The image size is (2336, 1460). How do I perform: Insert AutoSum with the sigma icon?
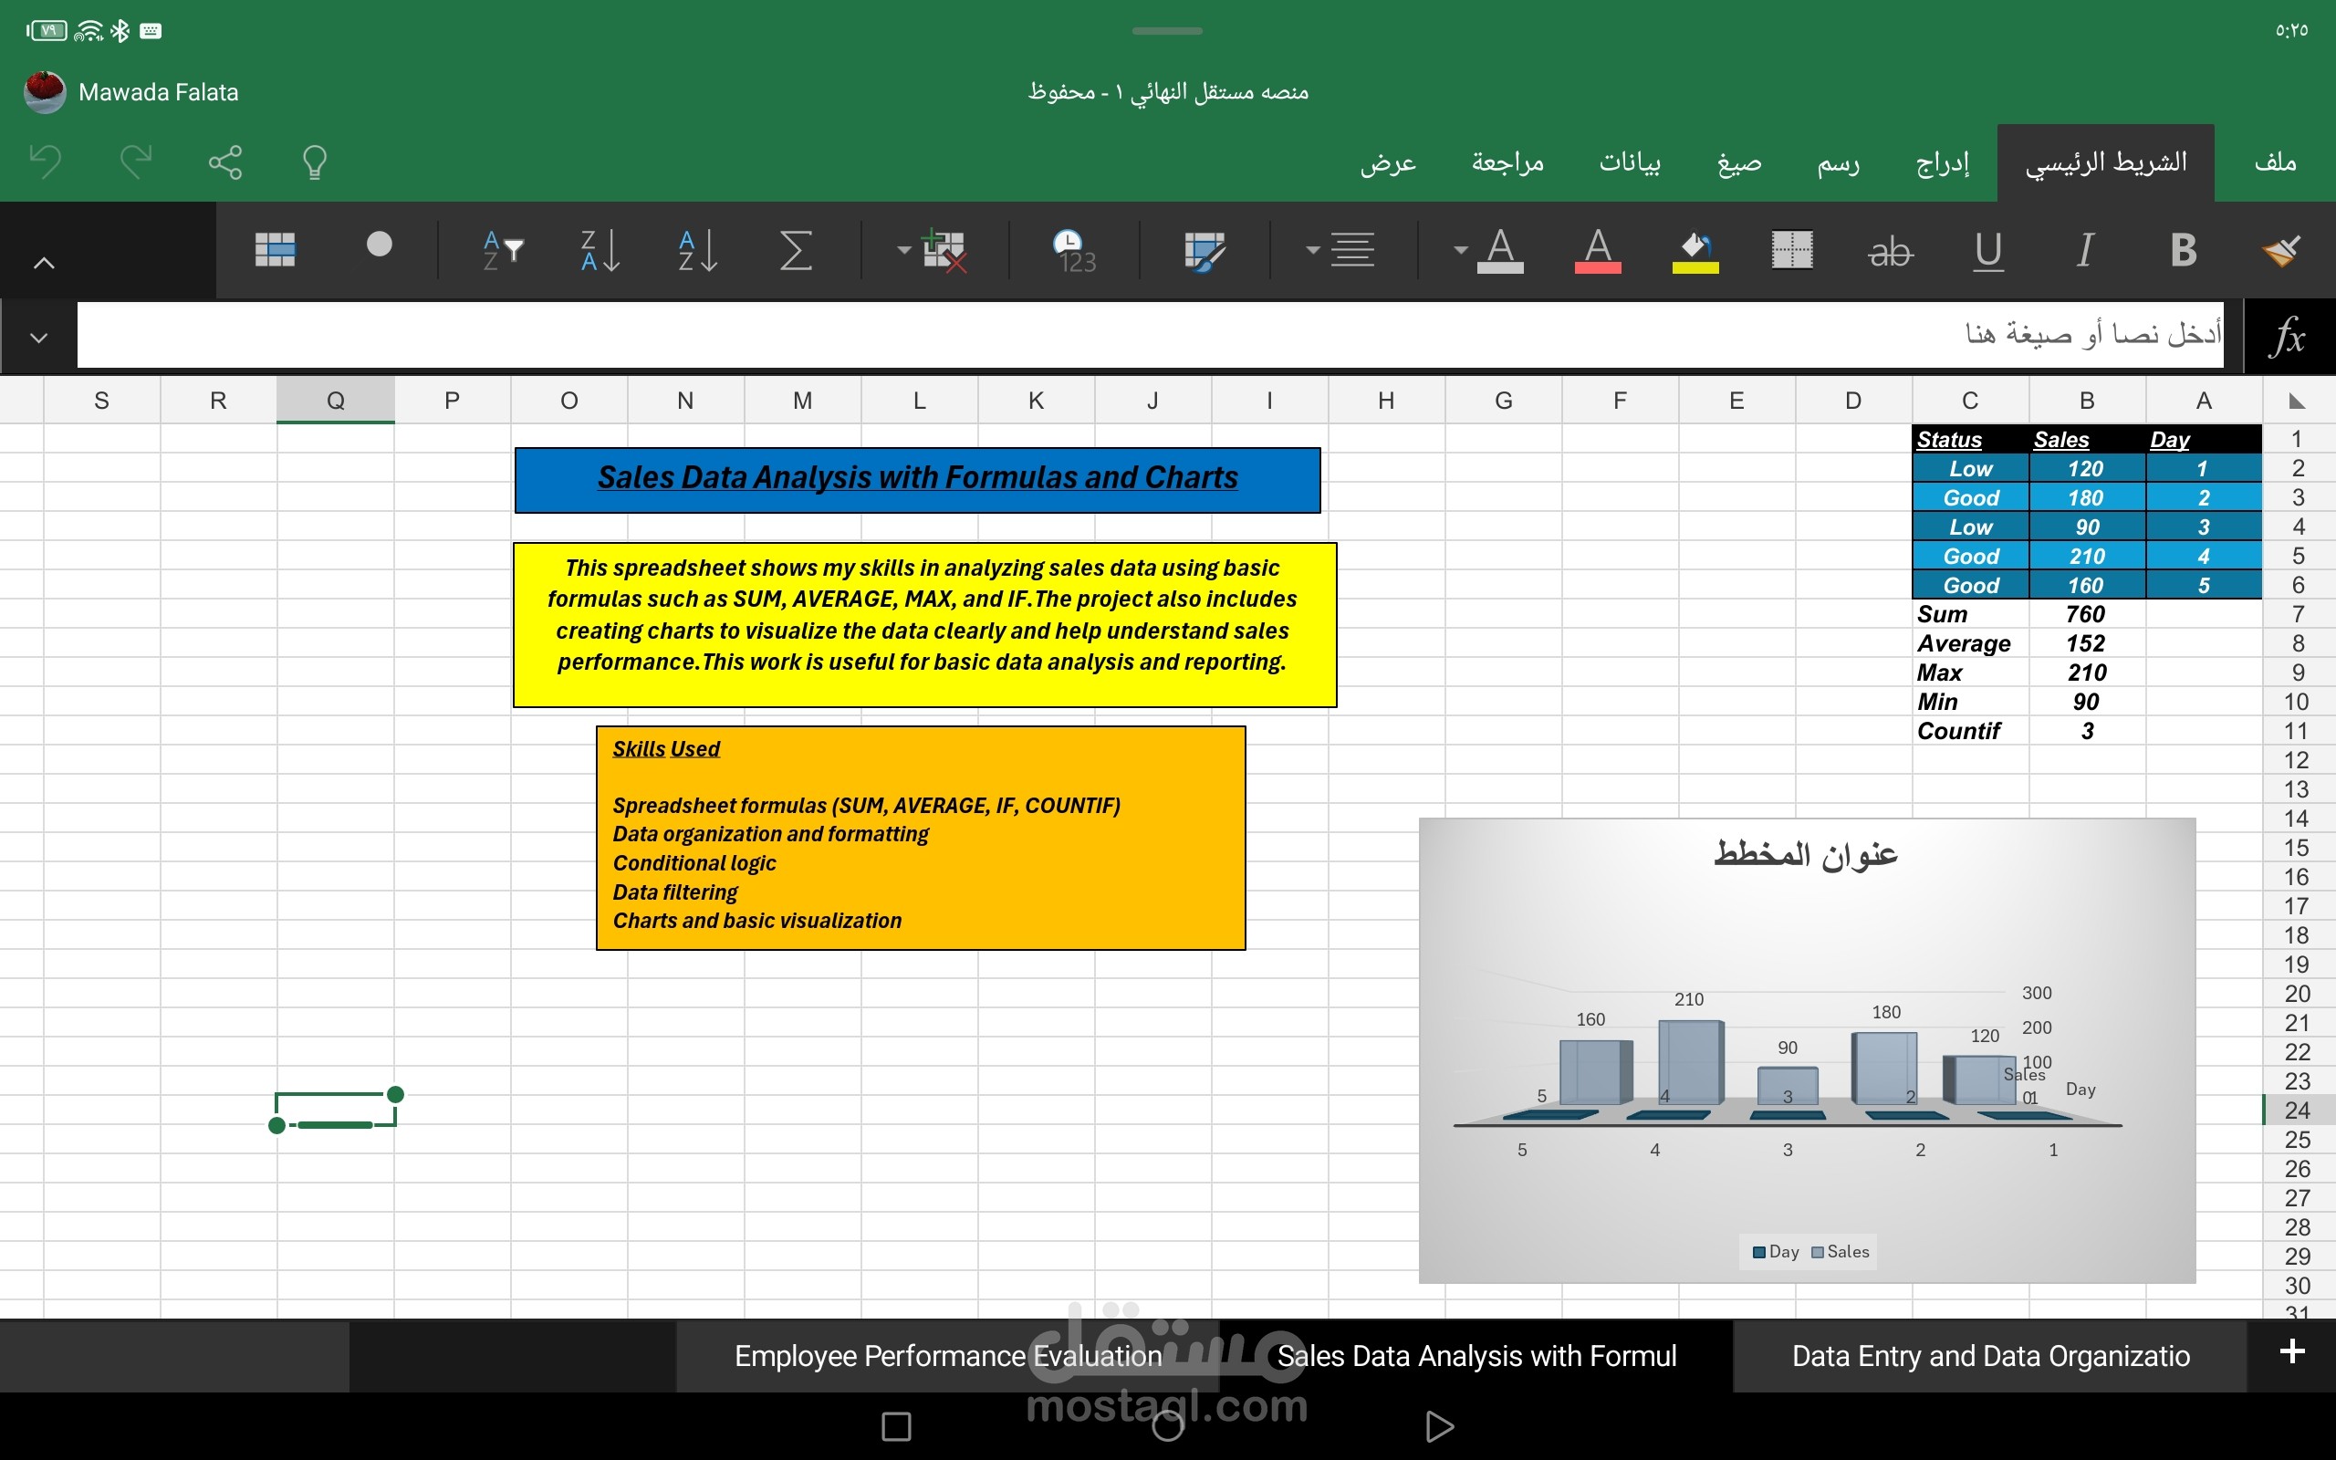tap(796, 251)
